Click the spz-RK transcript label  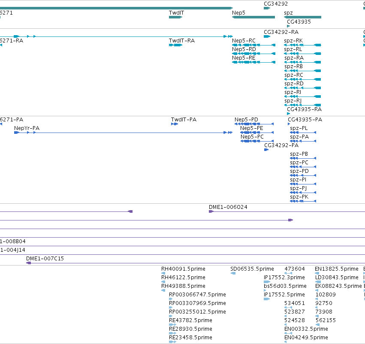(293, 41)
